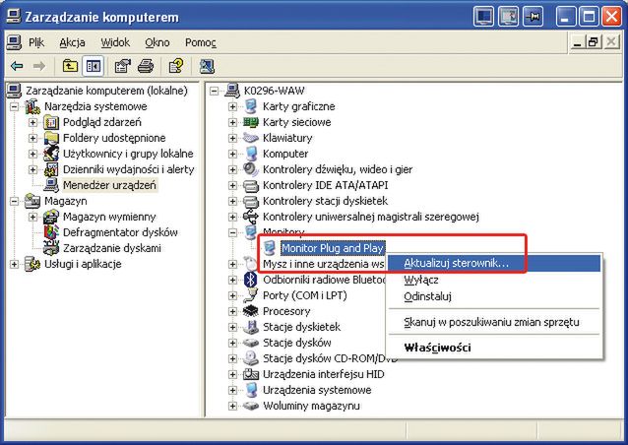Screen dimensions: 628x445
Task: Select Dzienniki wydajności i alerty
Action: click(129, 170)
